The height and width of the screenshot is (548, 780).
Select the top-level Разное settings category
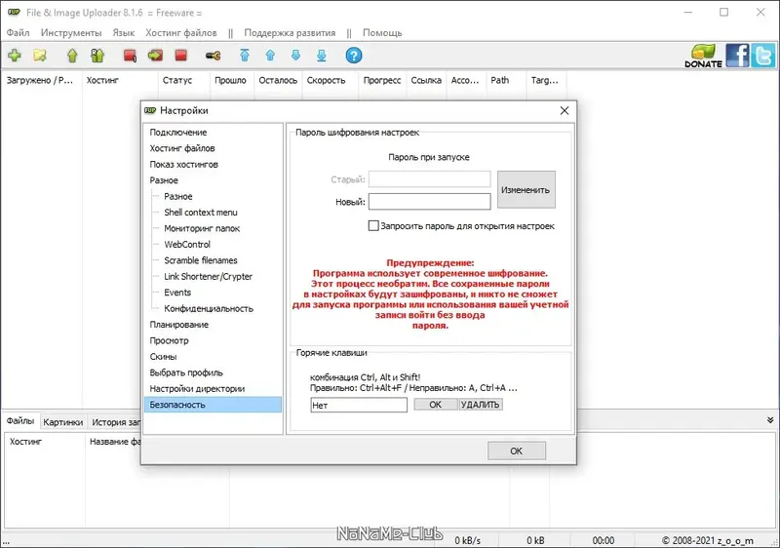164,180
